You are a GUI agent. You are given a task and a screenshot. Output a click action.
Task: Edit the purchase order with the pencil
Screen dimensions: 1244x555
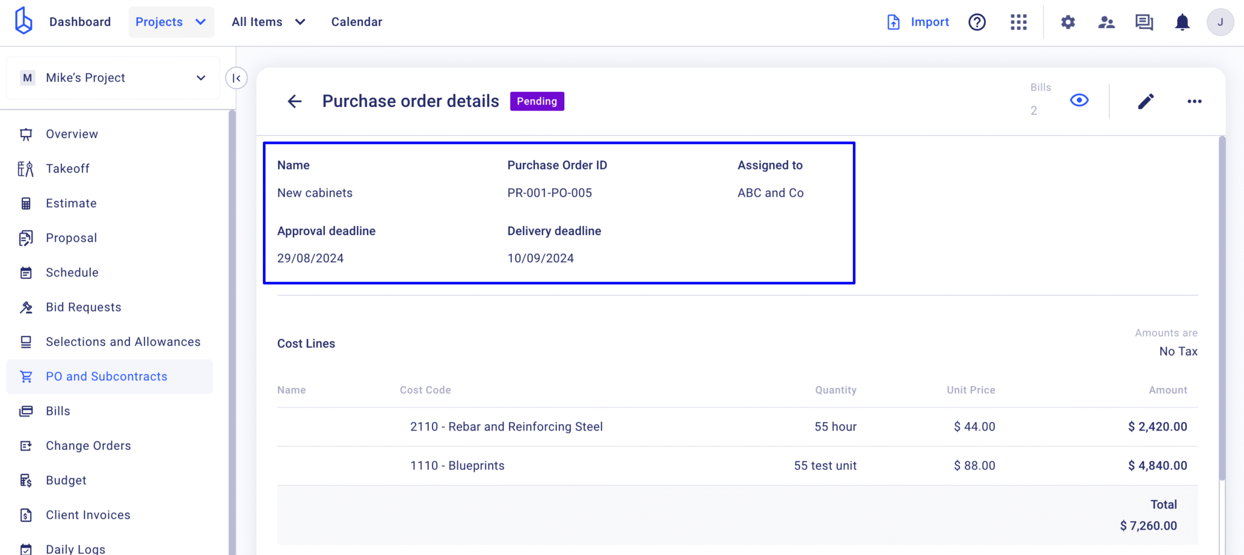1146,101
